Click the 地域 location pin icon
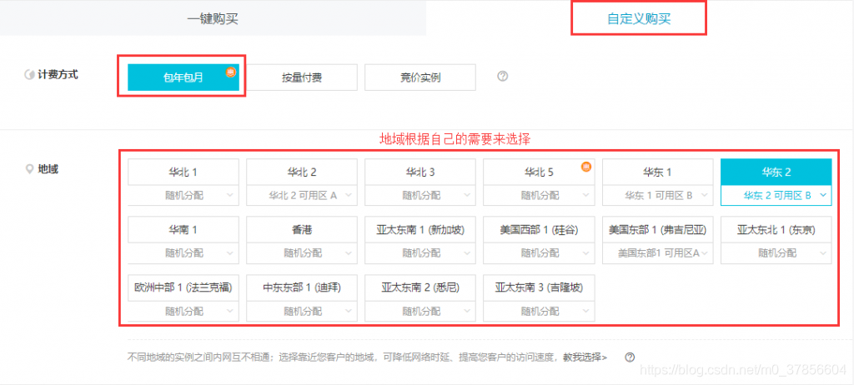The image size is (854, 385). point(29,169)
